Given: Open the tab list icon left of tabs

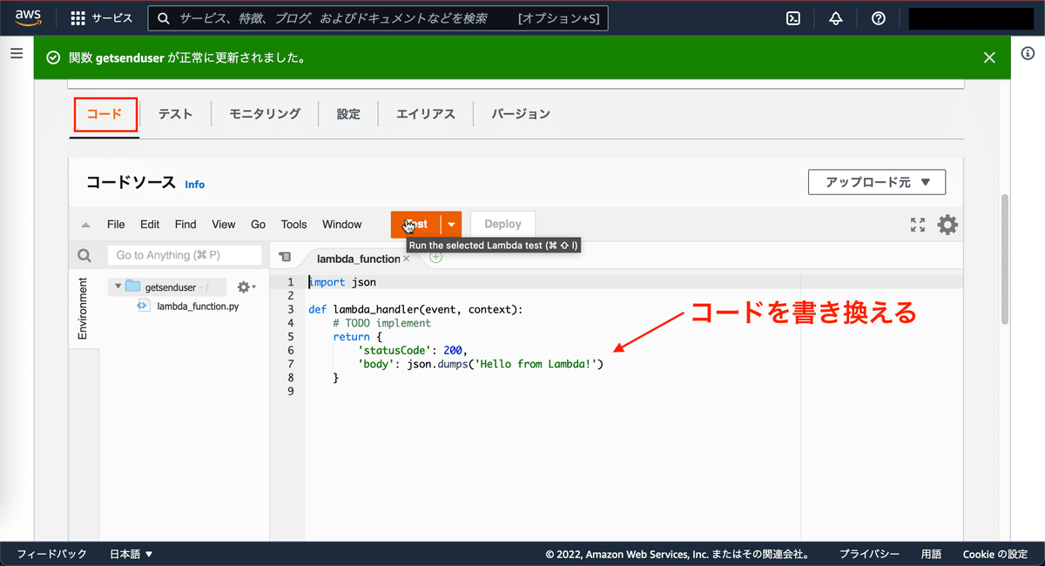Looking at the screenshot, I should [x=284, y=257].
